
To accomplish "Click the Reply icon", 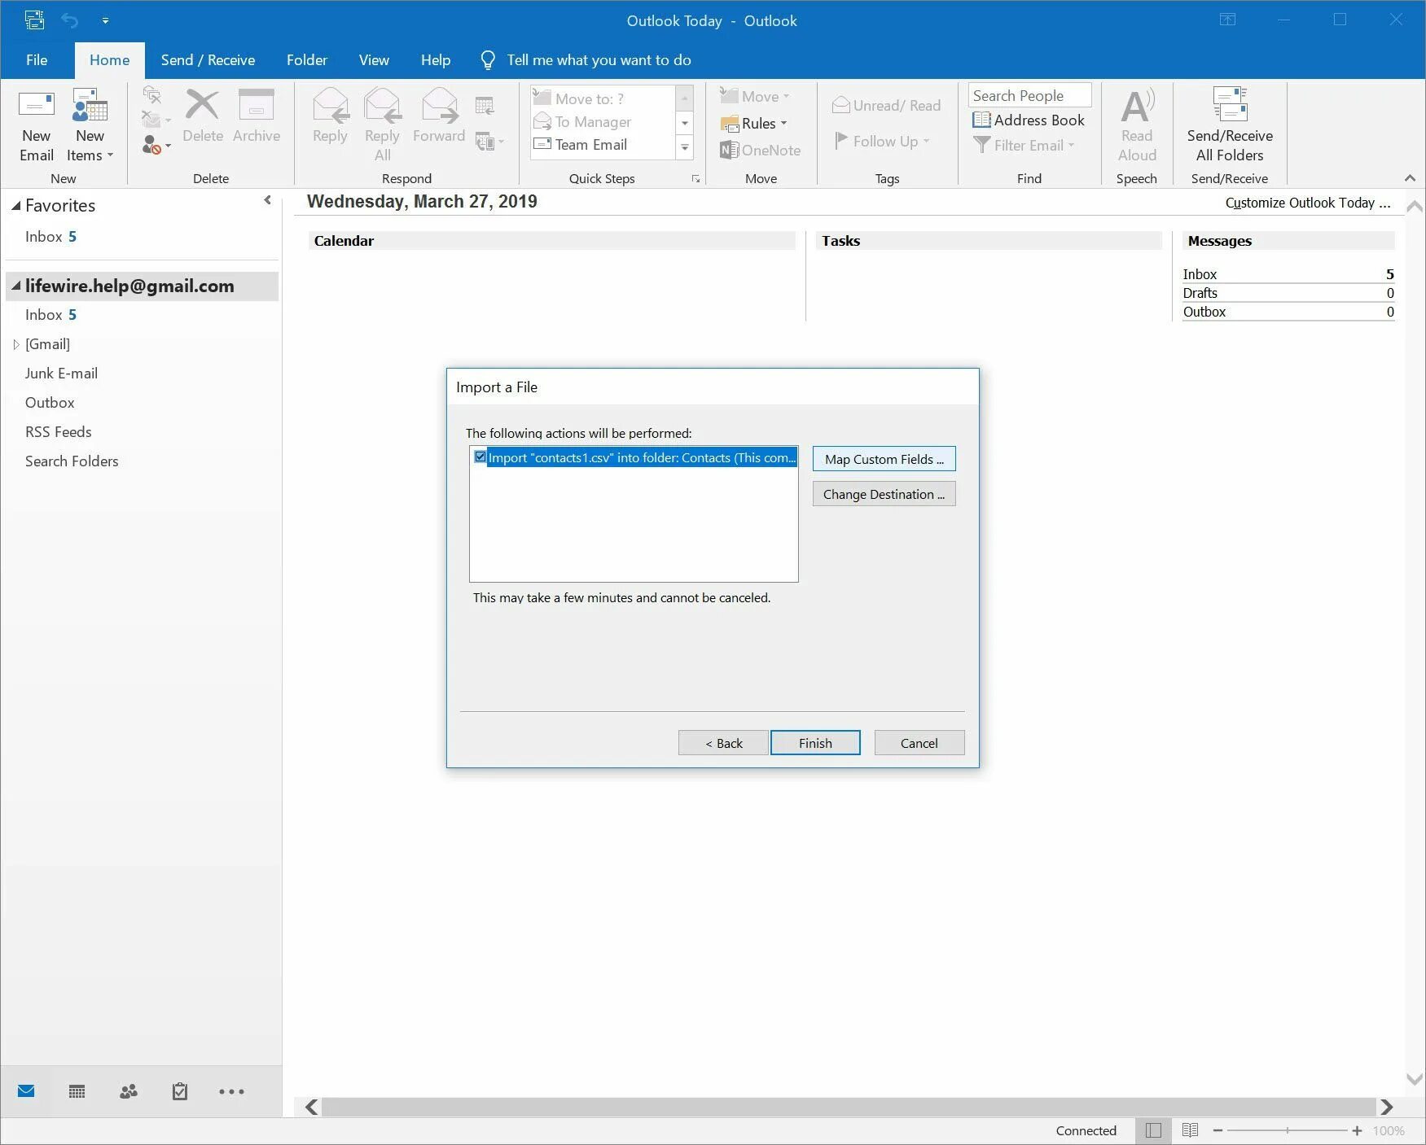I will (330, 116).
